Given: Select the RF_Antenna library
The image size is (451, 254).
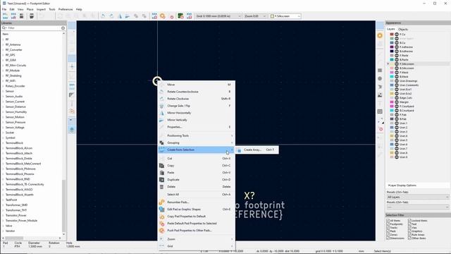Looking at the screenshot, I should [x=13, y=44].
